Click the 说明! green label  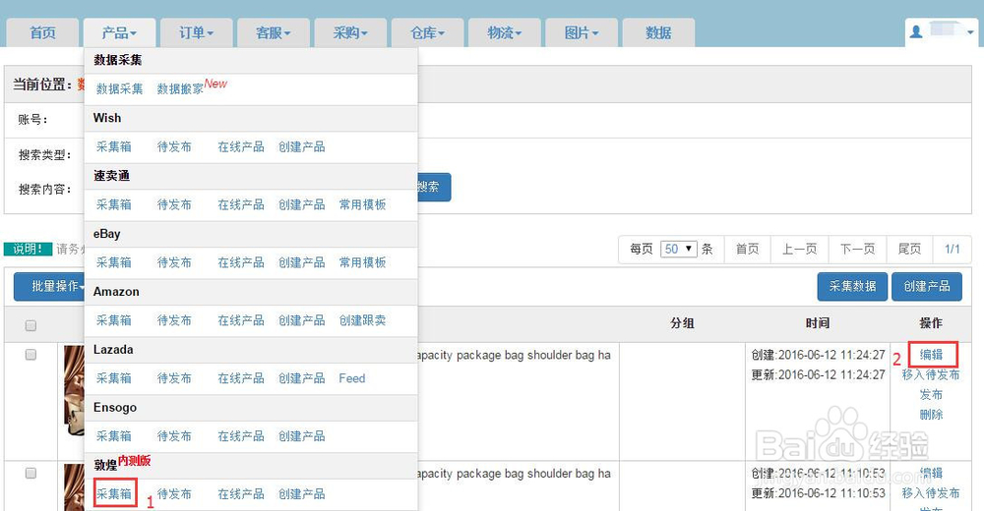point(28,249)
